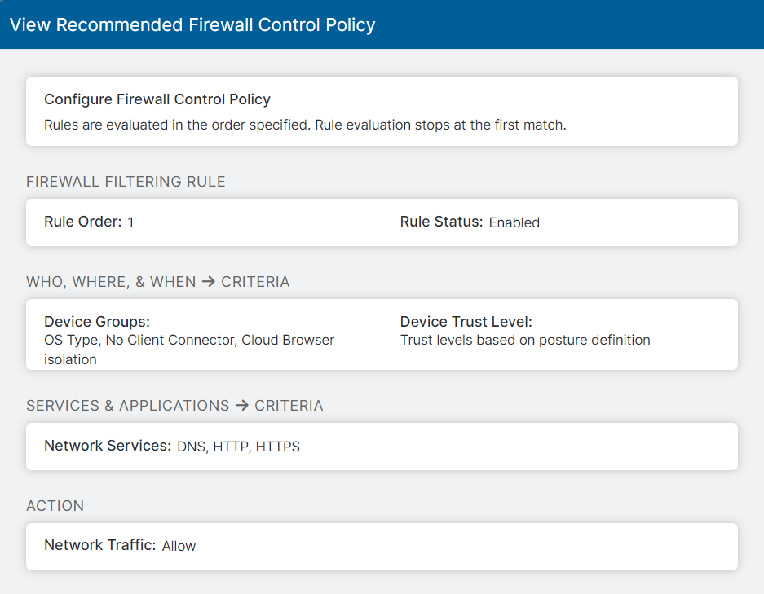The width and height of the screenshot is (764, 594).
Task: Click the arrow icon after WHO, WHERE, & WHEN
Action: point(206,281)
